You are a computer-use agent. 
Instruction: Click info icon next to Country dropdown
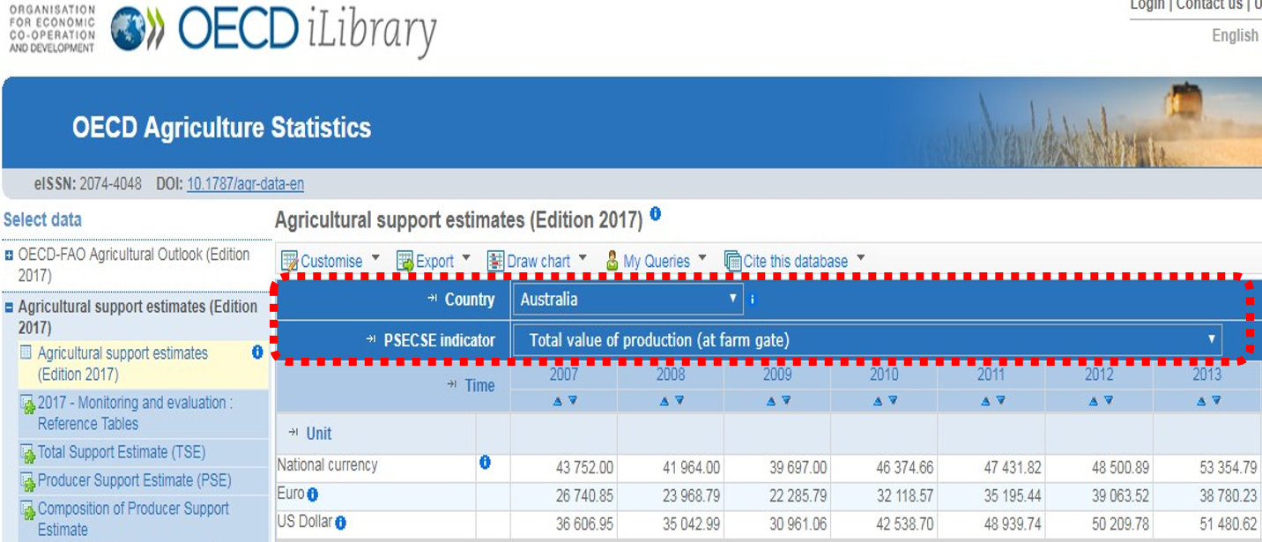pyautogui.click(x=752, y=300)
